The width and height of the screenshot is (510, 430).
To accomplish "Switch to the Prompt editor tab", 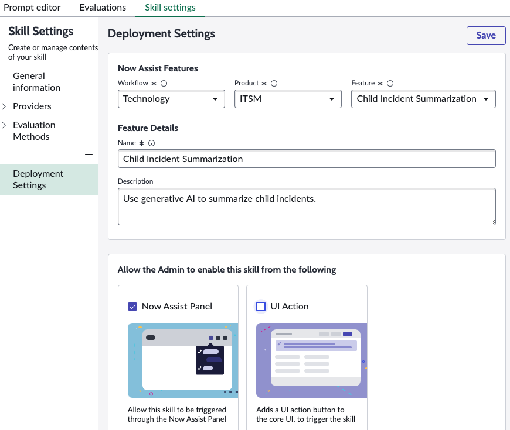I will pyautogui.click(x=32, y=8).
